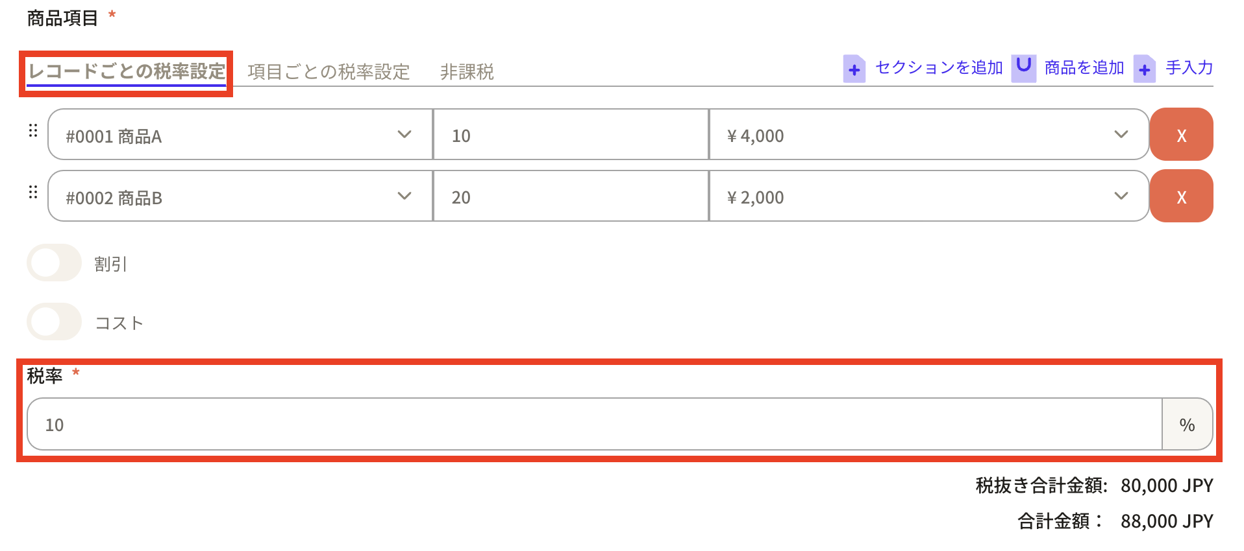Expand the ¥2,000 price dropdown
1244x551 pixels.
pos(928,196)
